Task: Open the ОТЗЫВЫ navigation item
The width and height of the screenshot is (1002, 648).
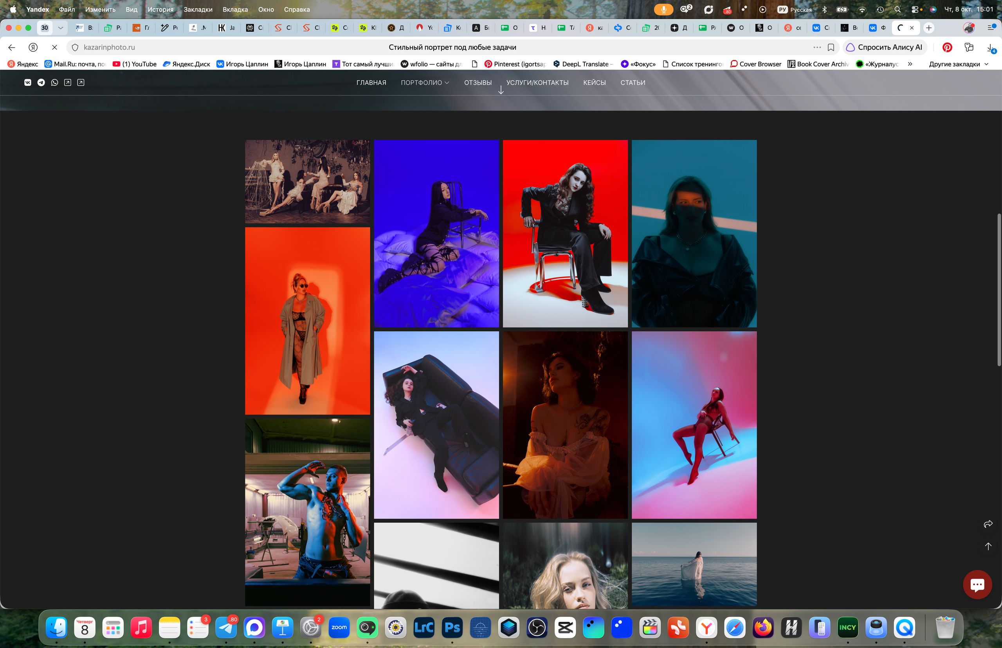Action: point(478,83)
